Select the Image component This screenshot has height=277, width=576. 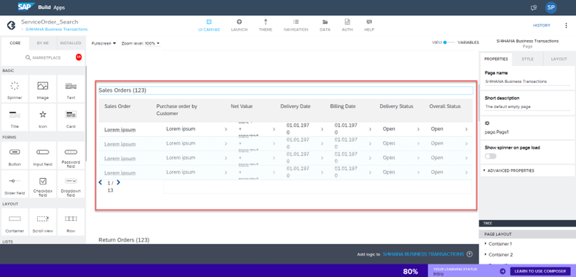click(x=43, y=89)
